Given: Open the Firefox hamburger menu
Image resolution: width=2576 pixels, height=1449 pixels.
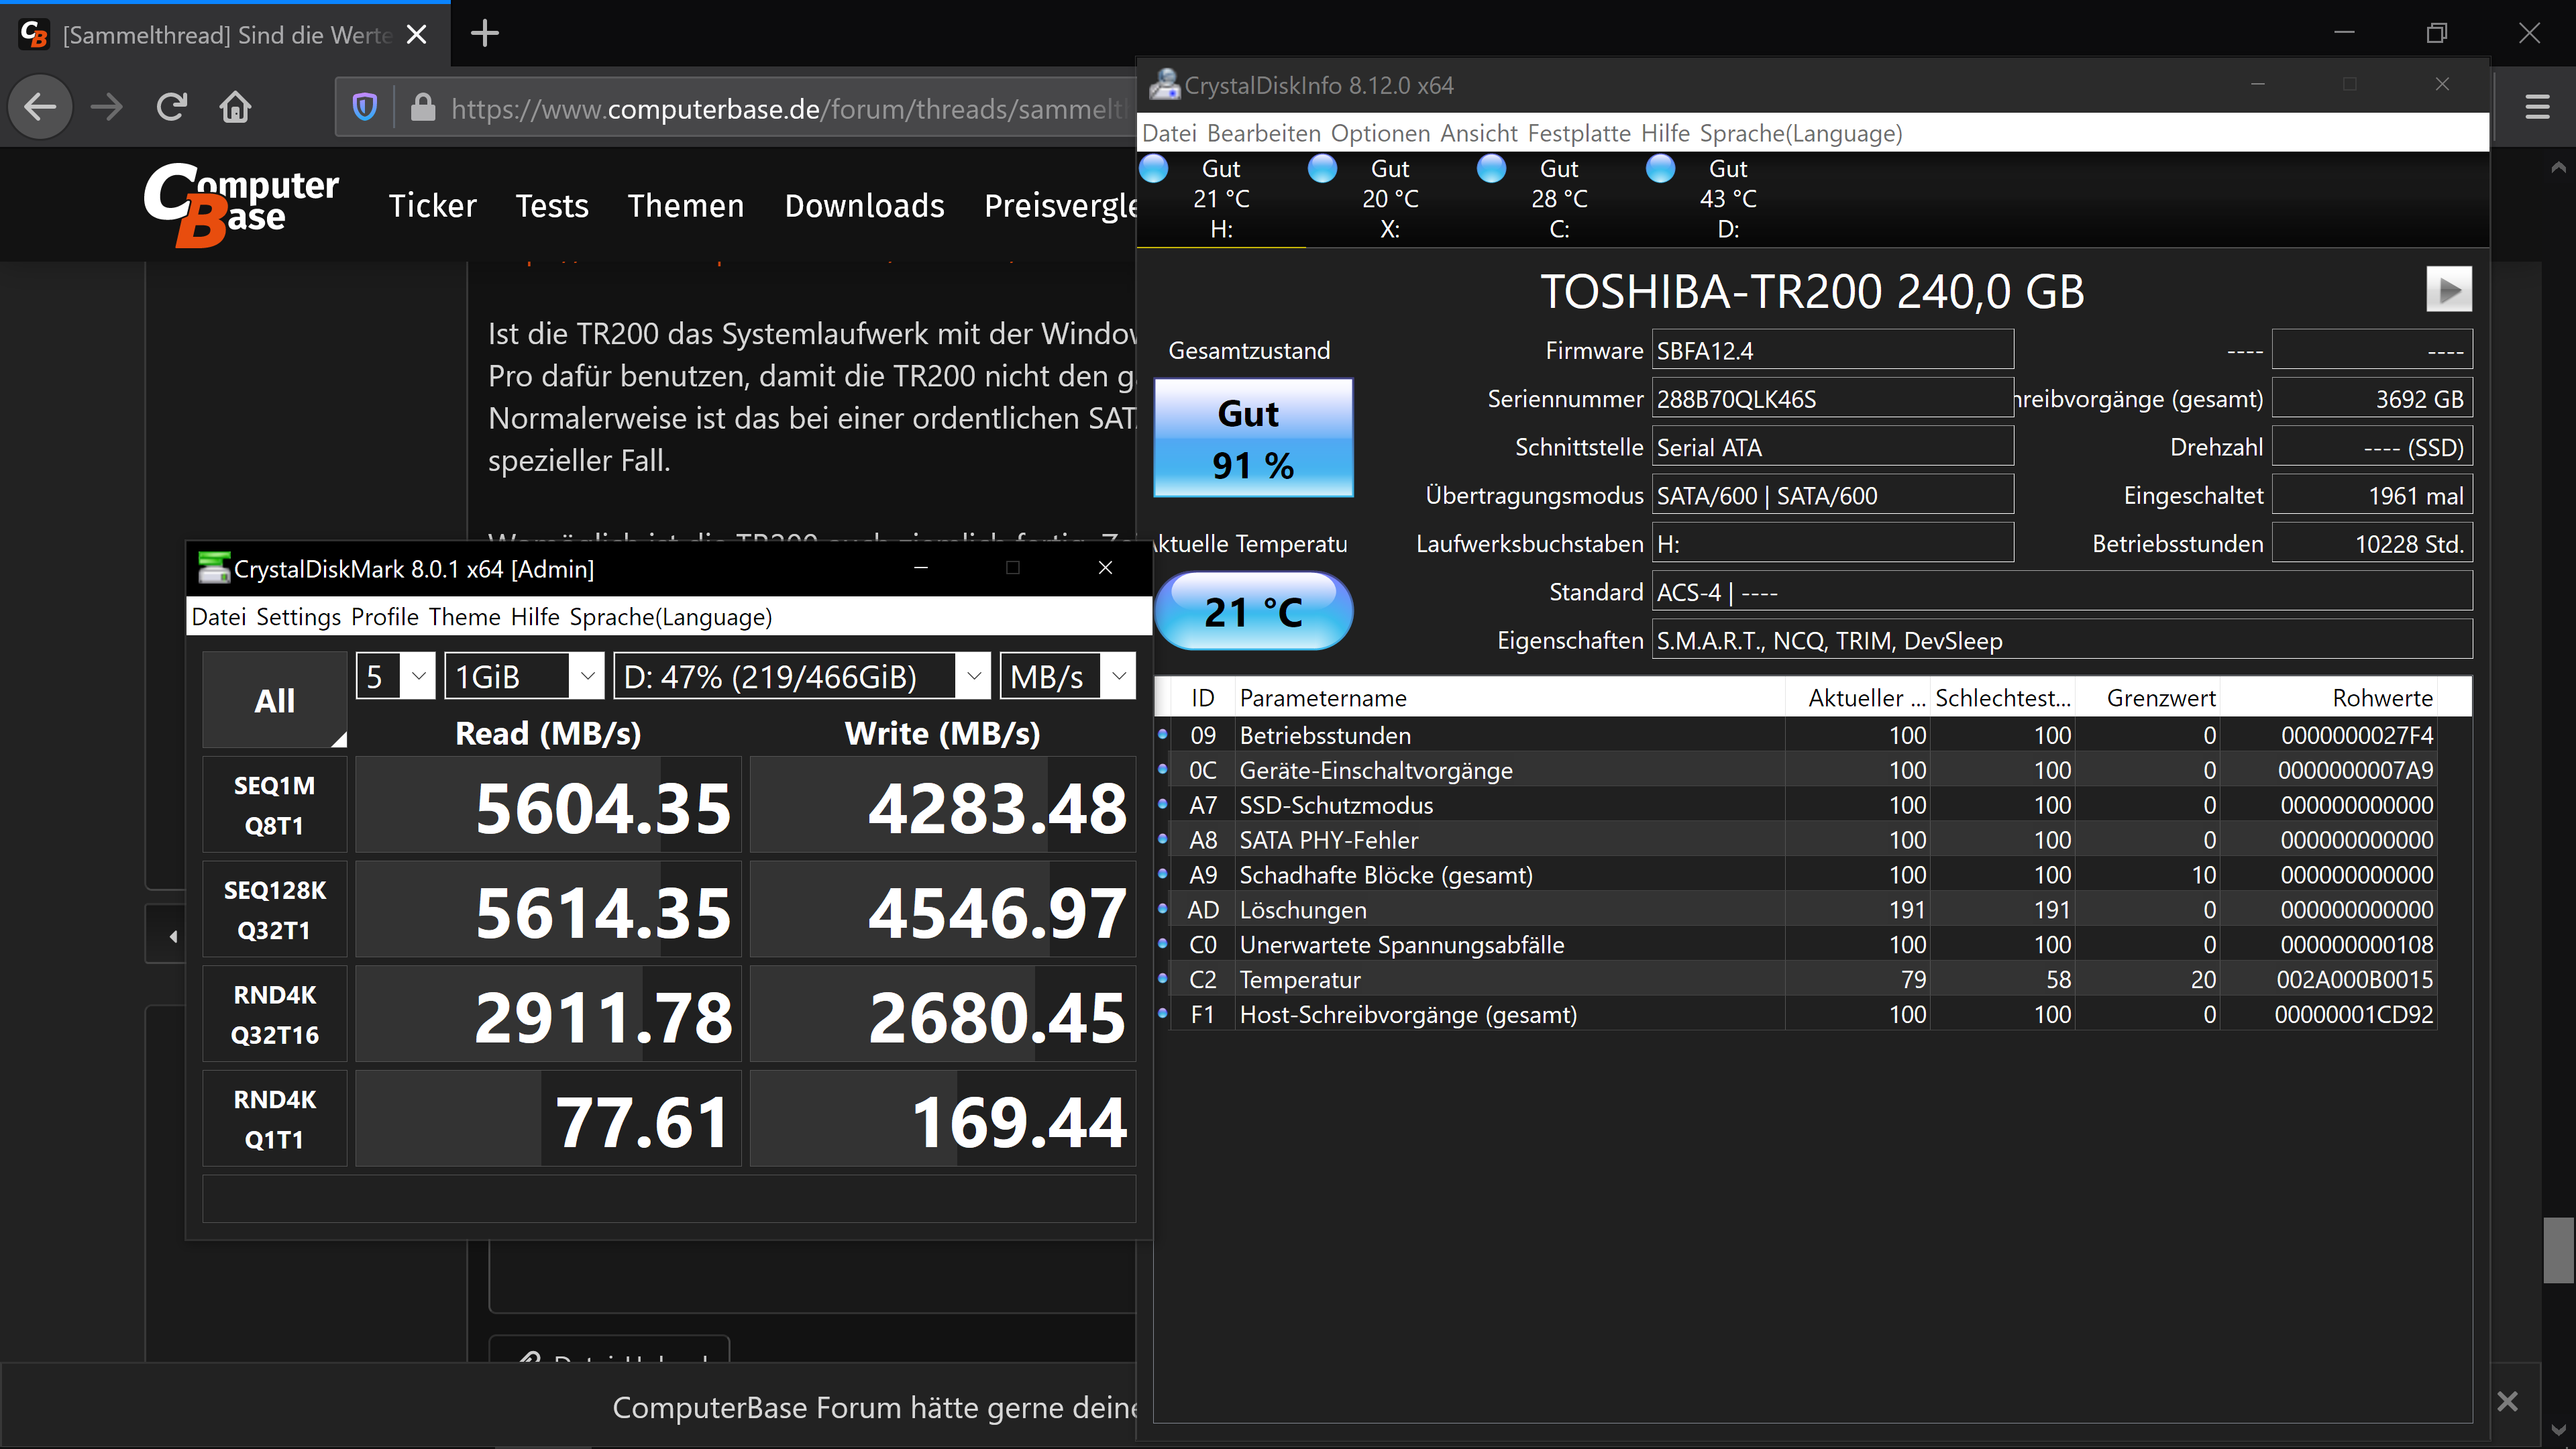Looking at the screenshot, I should coord(2537,107).
